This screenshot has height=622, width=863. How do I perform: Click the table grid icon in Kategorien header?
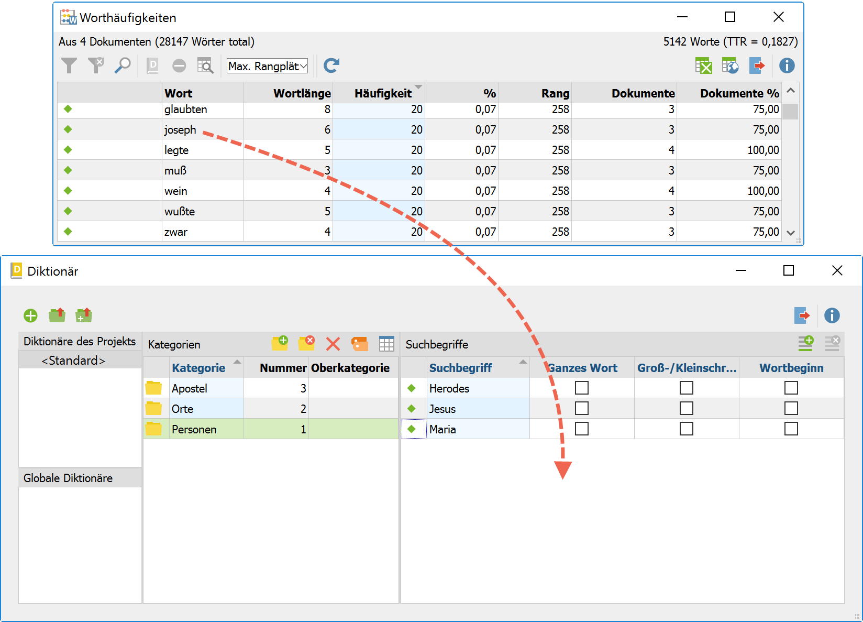[386, 344]
